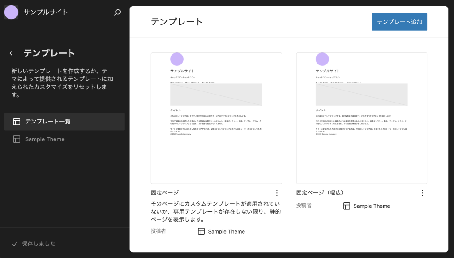Click the 保存しました status text
The height and width of the screenshot is (258, 454).
click(x=39, y=244)
